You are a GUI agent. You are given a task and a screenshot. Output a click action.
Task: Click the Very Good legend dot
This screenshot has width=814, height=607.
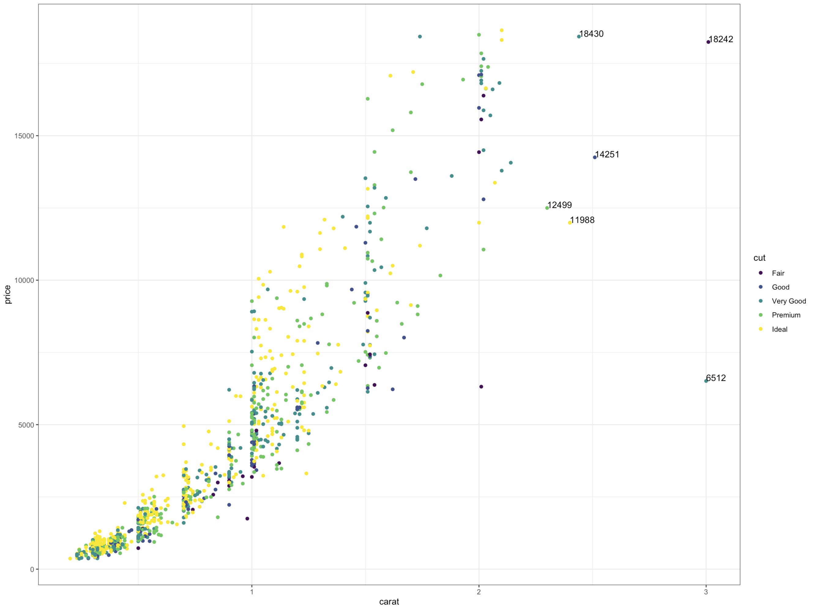[760, 301]
